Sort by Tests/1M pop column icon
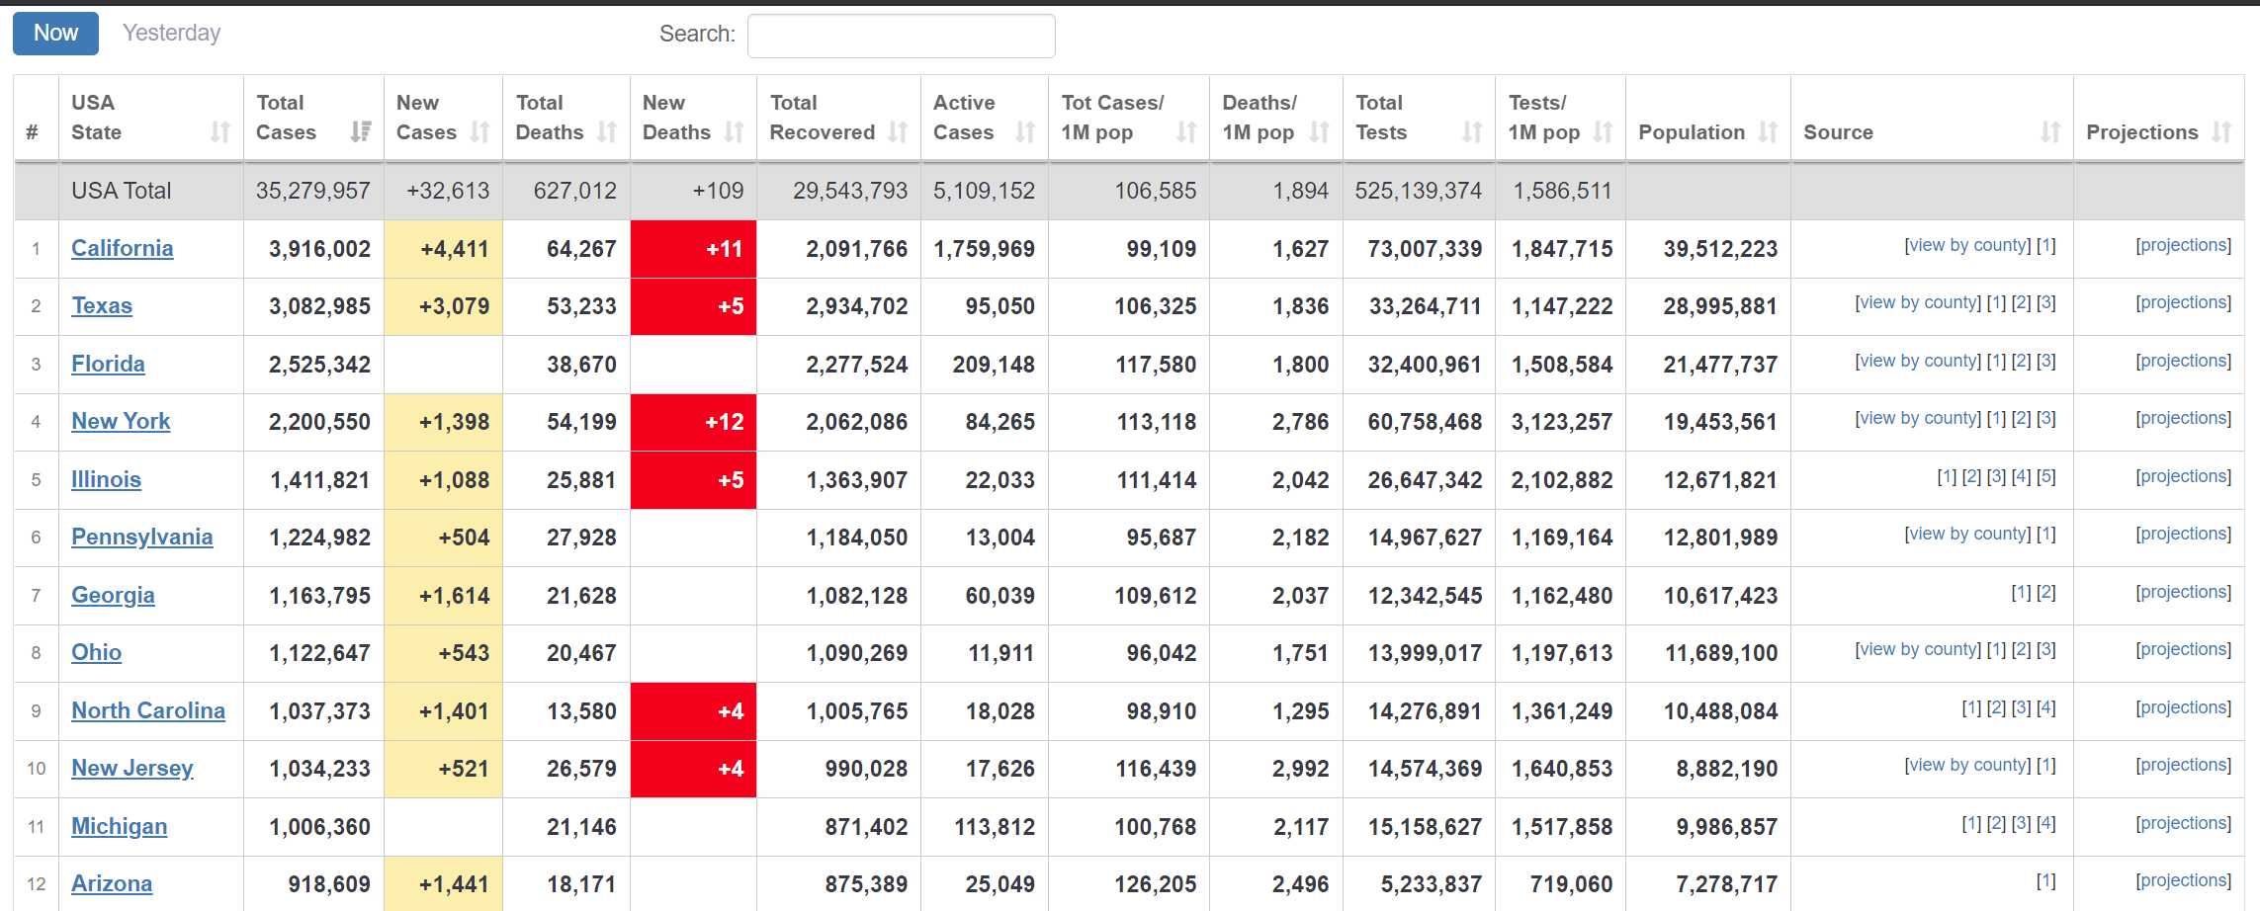The height and width of the screenshot is (911, 2260). (1603, 132)
